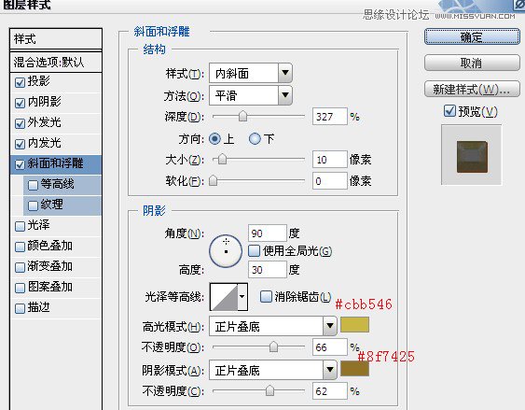Toggle the 预览 preview checkbox
The width and height of the screenshot is (525, 410).
[x=449, y=110]
